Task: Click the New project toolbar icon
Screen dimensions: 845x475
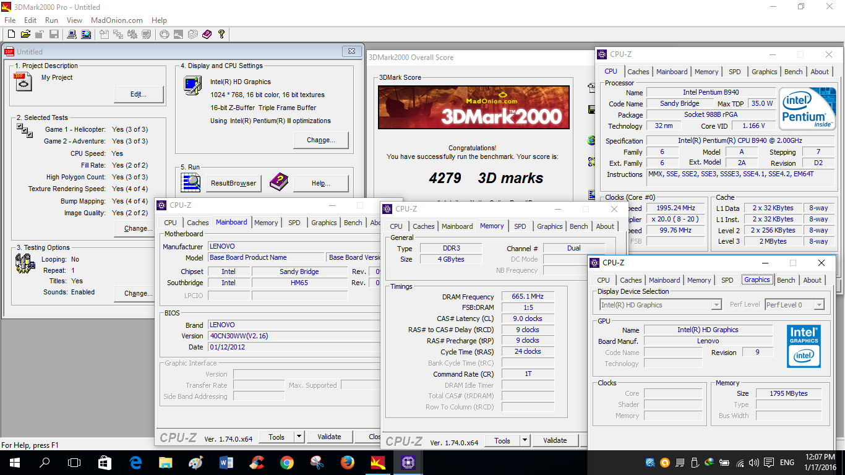Action: (11, 34)
